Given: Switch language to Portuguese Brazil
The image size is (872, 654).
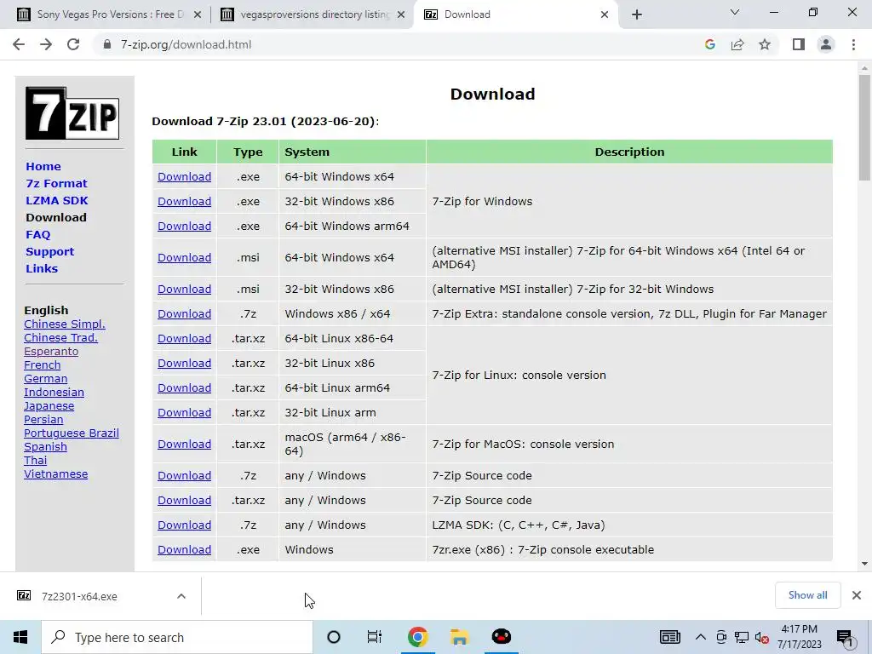Looking at the screenshot, I should point(72,433).
